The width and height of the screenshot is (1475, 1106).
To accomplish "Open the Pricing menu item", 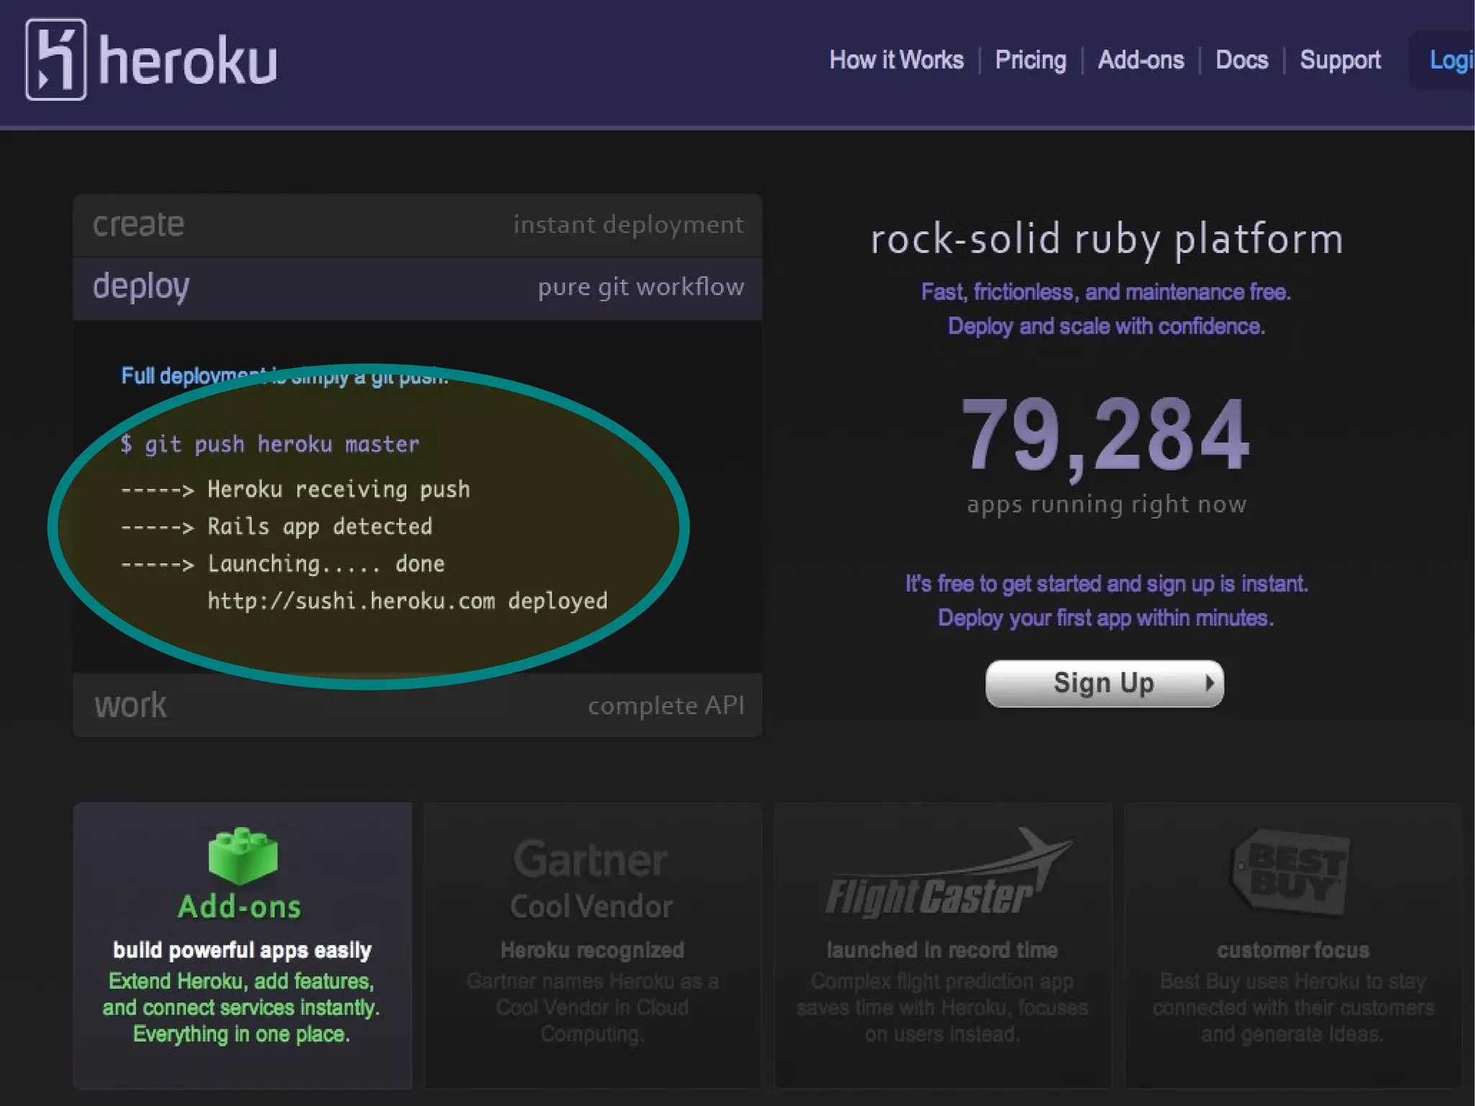I will pyautogui.click(x=1030, y=60).
